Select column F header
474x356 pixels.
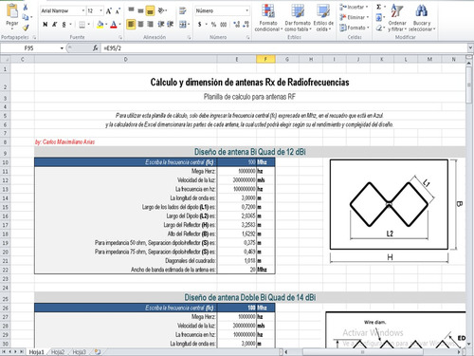tap(265, 59)
